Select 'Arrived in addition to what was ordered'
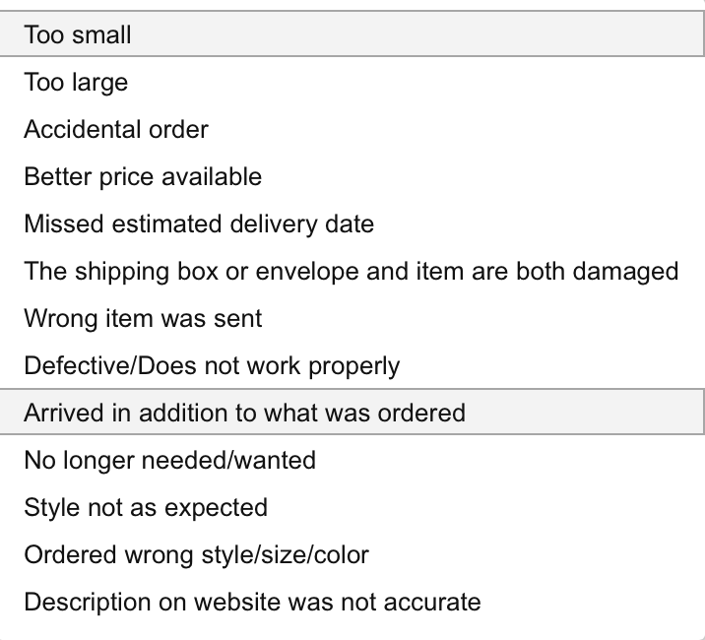The width and height of the screenshot is (705, 640). [x=244, y=413]
